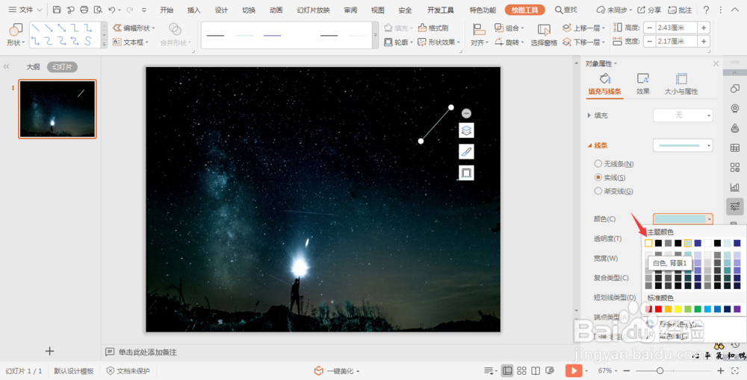Image resolution: width=747 pixels, height=380 pixels.
Task: Click 旋转 (Rotate) button
Action: [x=509, y=42]
